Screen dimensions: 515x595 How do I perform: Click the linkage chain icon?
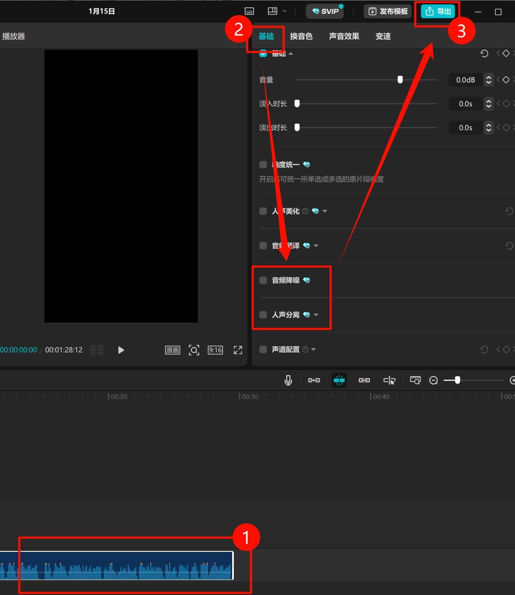(364, 380)
